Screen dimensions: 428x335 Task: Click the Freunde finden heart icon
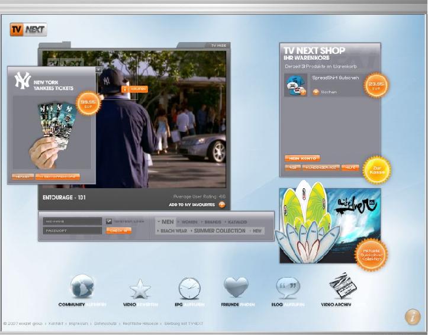[x=236, y=287]
